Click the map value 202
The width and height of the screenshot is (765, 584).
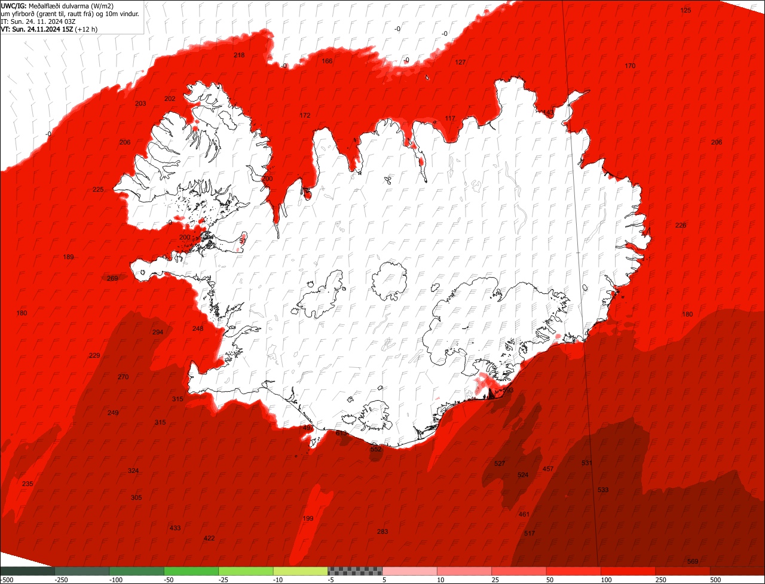[x=170, y=99]
